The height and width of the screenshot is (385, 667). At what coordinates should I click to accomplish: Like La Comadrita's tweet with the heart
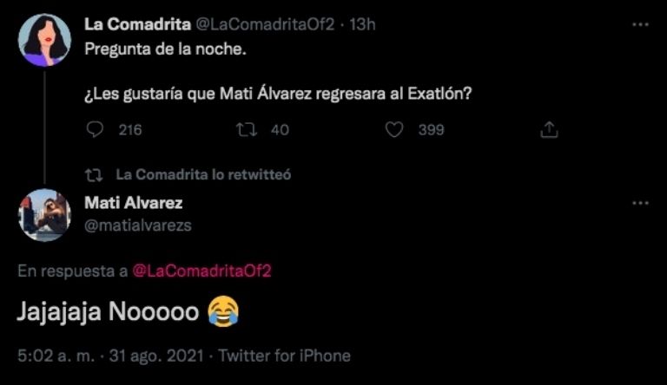pyautogui.click(x=394, y=129)
